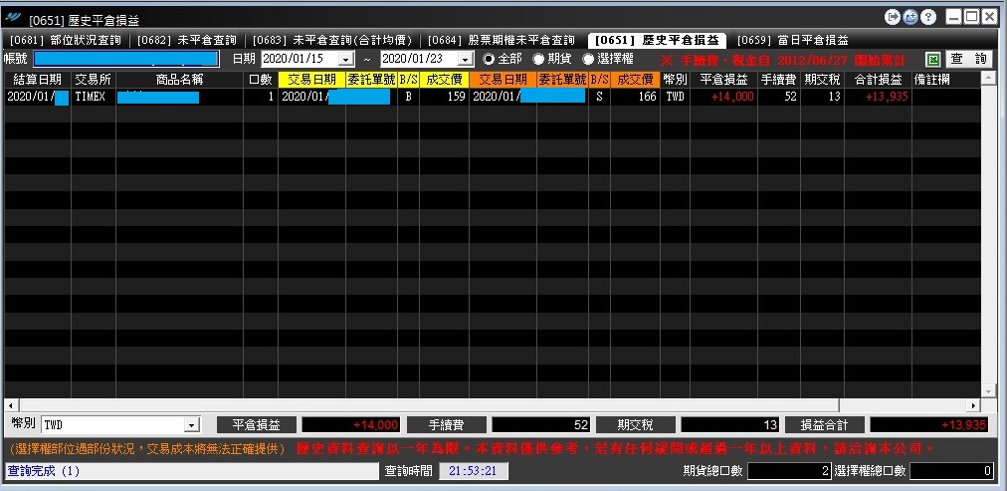The width and height of the screenshot is (1007, 491).
Task: Click the sell price cell 166
Action: coord(635,97)
